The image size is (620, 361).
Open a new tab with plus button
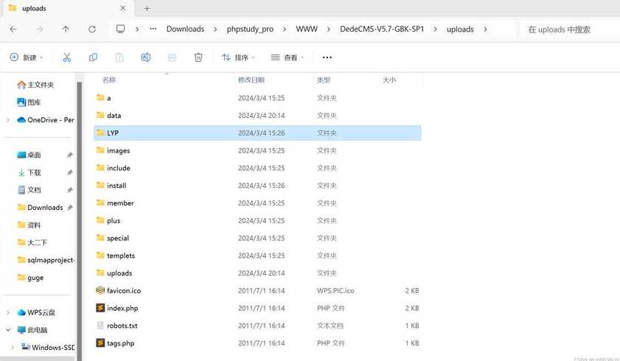(147, 8)
